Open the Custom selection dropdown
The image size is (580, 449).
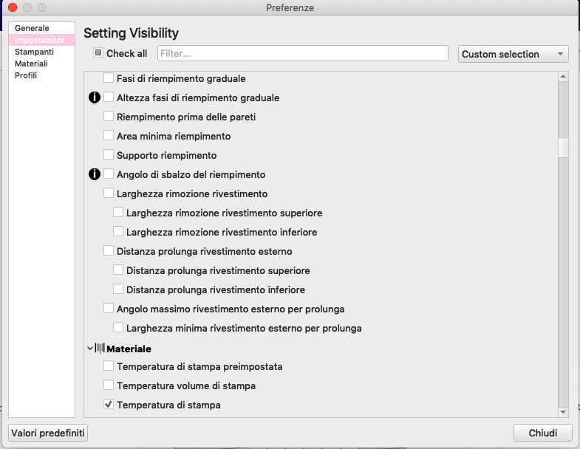[x=513, y=54]
